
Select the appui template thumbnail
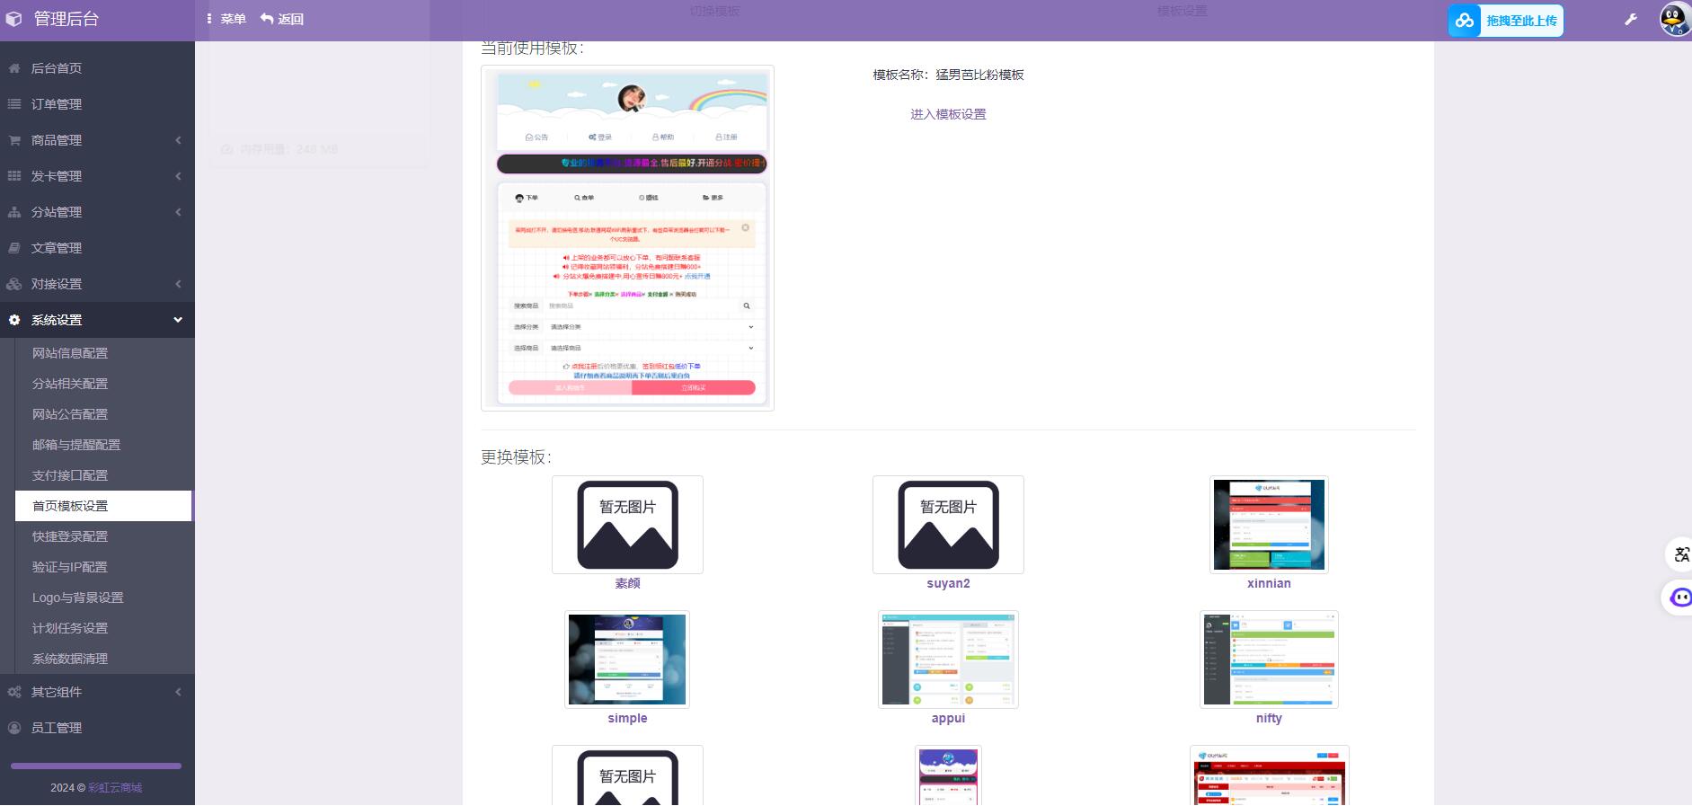point(948,660)
